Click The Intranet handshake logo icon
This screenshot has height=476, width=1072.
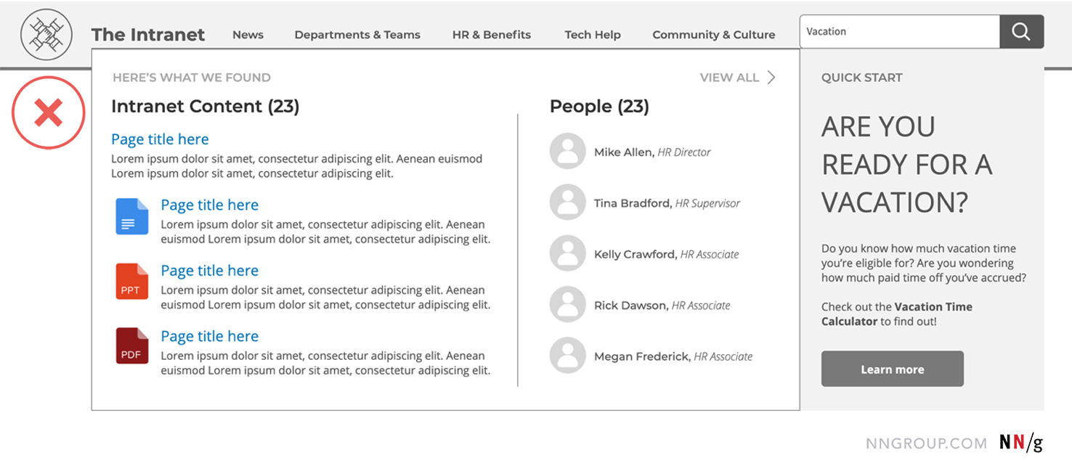[x=46, y=33]
